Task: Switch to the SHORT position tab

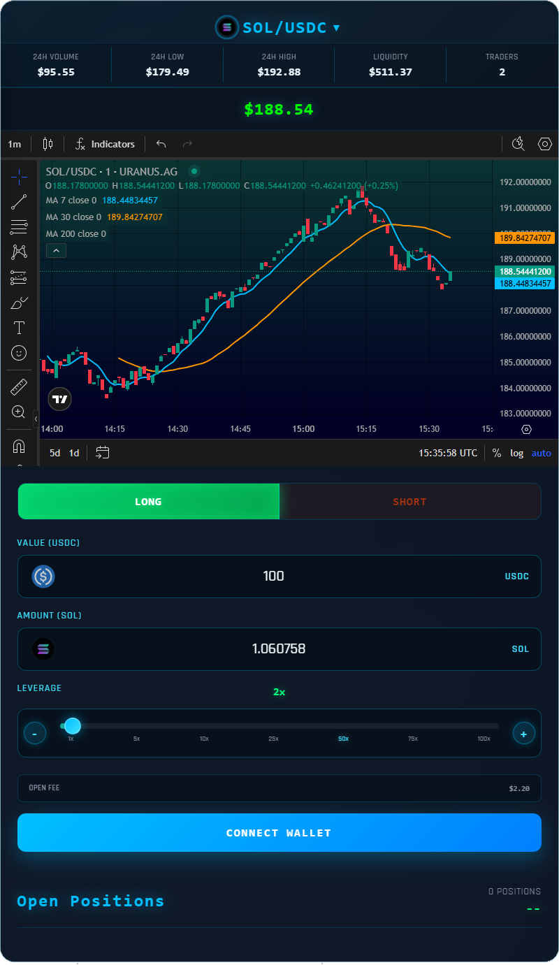Action: click(410, 502)
